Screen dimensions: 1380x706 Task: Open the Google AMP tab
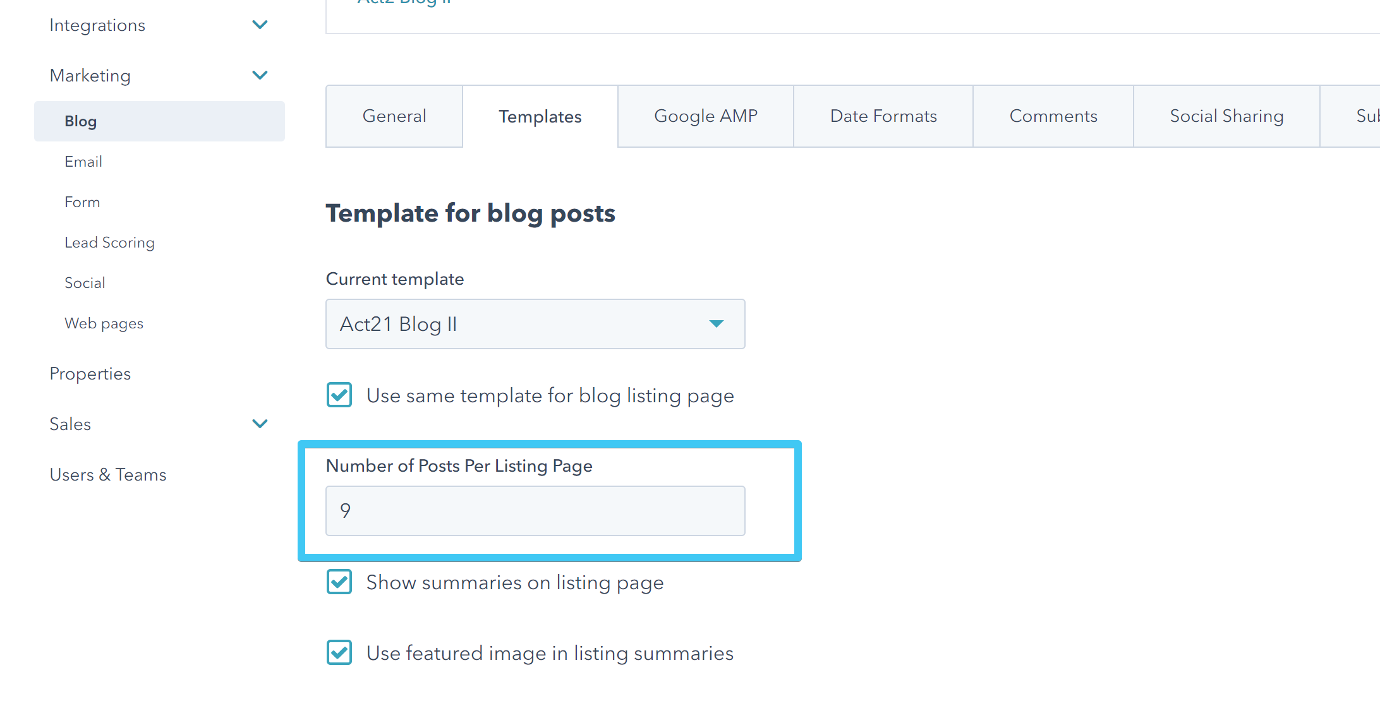(x=705, y=116)
